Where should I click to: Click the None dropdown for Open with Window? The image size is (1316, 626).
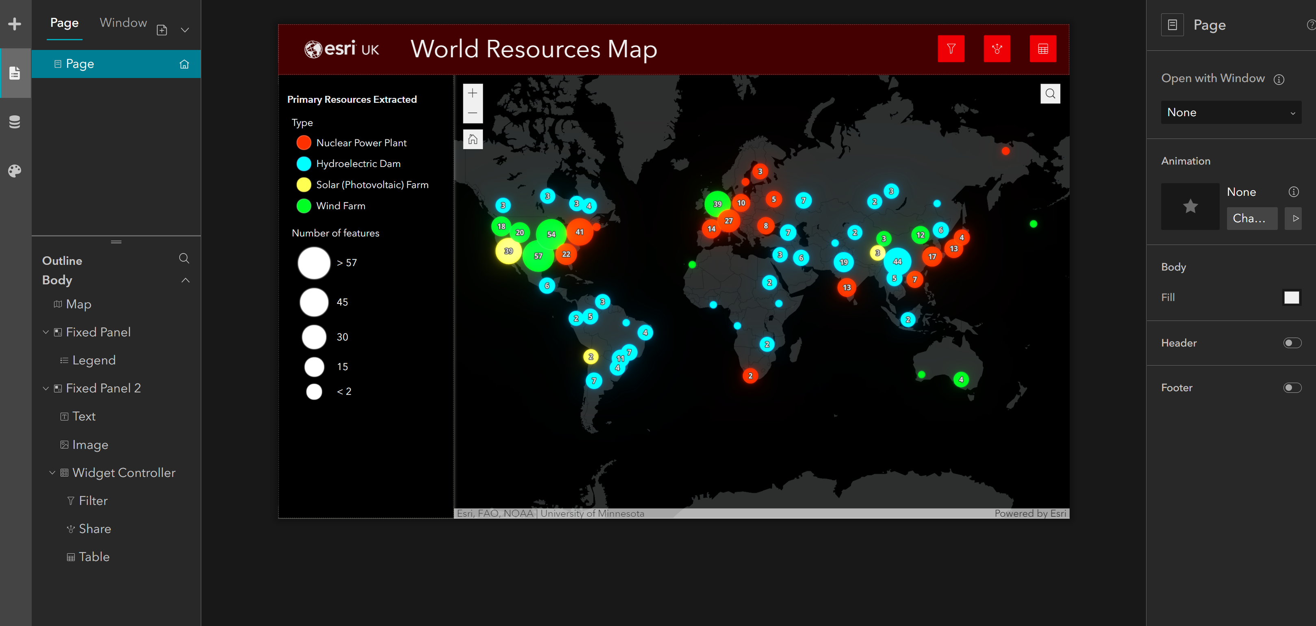click(x=1229, y=112)
